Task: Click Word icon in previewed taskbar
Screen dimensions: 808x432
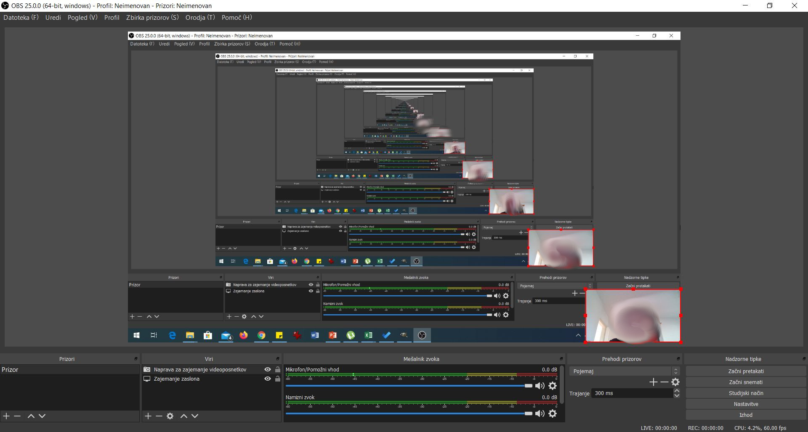Action: 315,335
